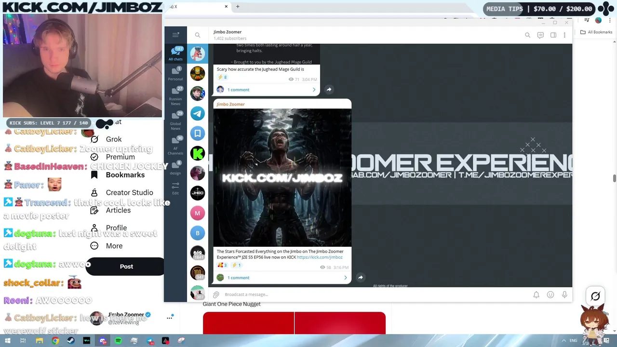Click Jimbo Zoomer sender name on post
The width and height of the screenshot is (617, 347).
click(x=231, y=104)
